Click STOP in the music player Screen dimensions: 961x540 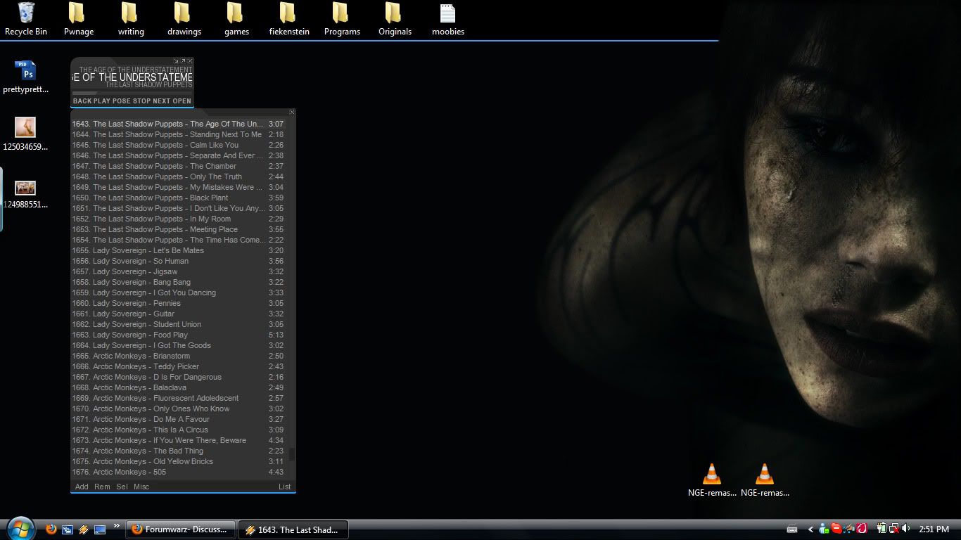click(x=141, y=101)
